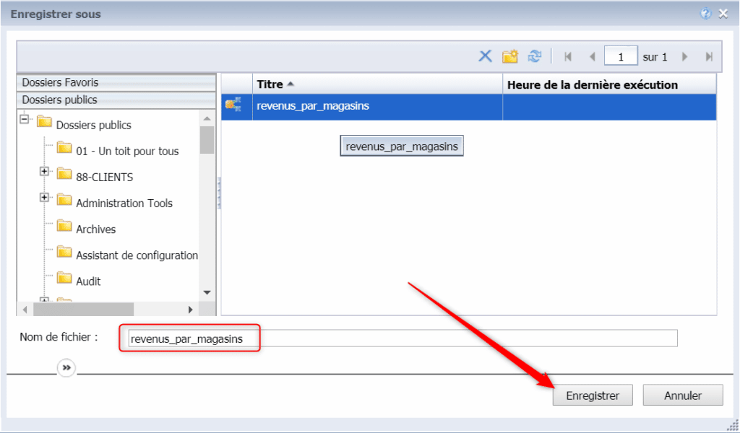Go to first page navigation arrow
Screen dimensions: 740x433
pyautogui.click(x=568, y=56)
